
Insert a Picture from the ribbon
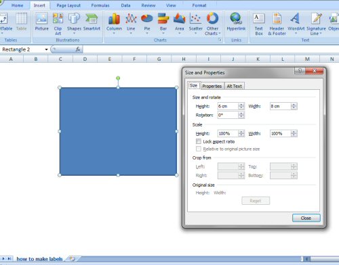point(41,22)
